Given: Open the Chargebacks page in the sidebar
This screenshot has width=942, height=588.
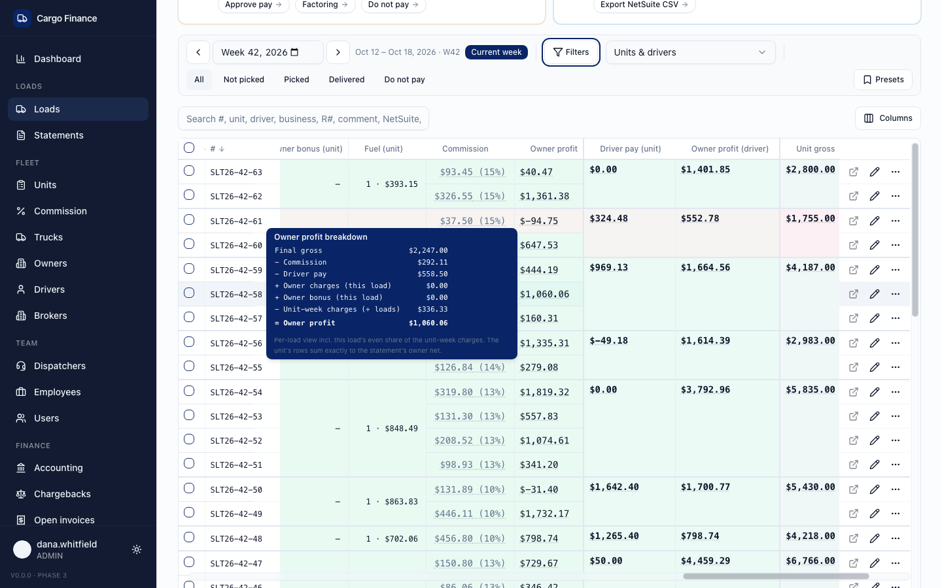Looking at the screenshot, I should click(78, 494).
